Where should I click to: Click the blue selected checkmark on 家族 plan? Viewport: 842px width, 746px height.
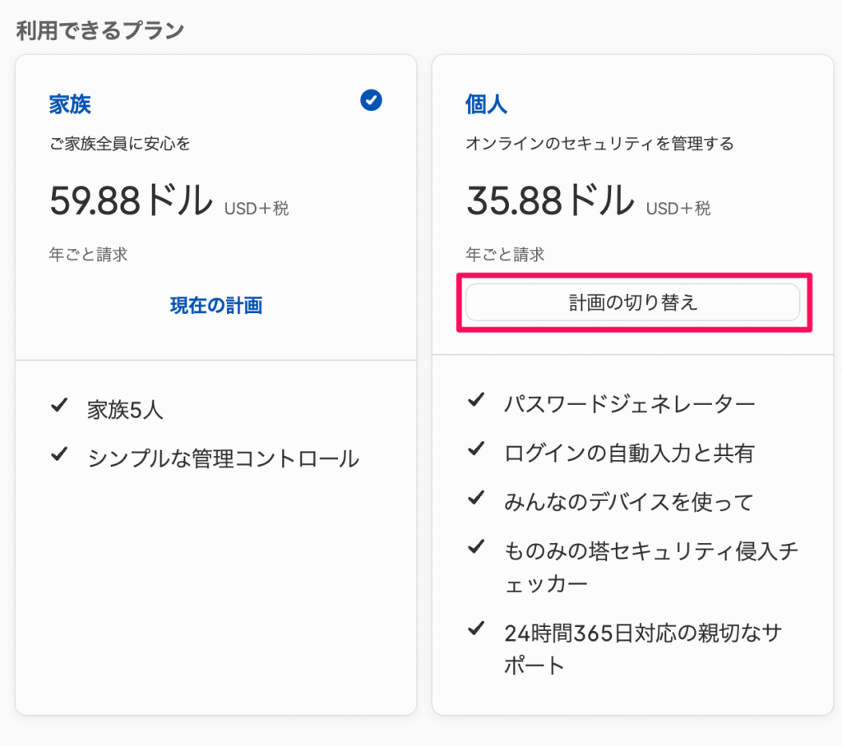click(371, 100)
